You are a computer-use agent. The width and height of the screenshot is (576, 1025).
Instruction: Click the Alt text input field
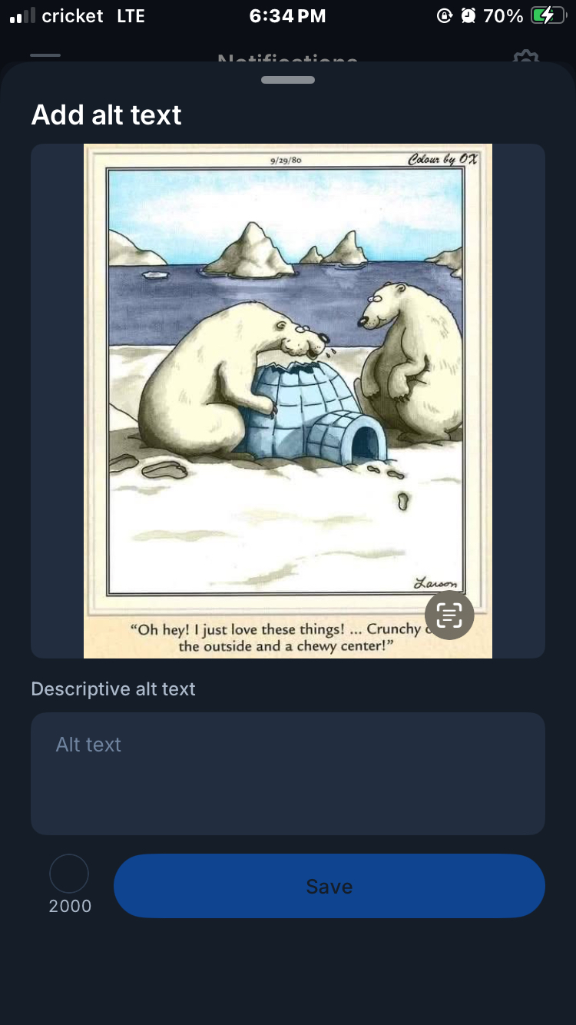288,773
